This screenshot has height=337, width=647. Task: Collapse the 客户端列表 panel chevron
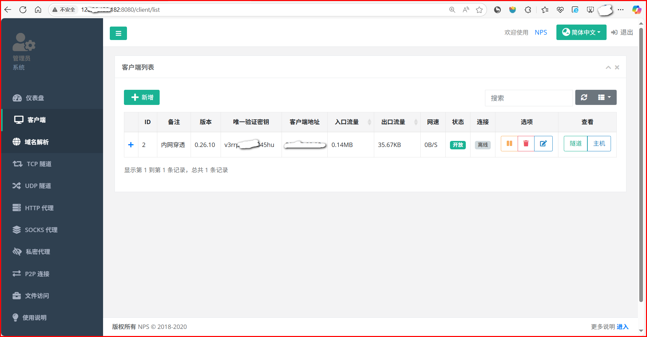coord(608,67)
